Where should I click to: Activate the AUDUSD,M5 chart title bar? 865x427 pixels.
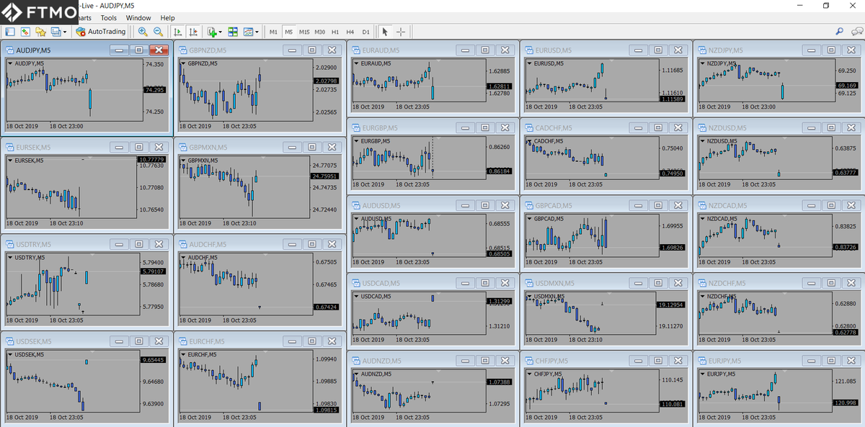(x=432, y=205)
